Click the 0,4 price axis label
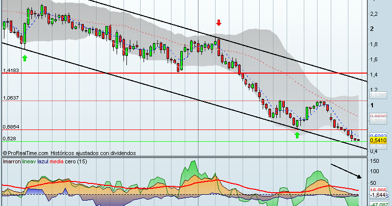 pyautogui.click(x=374, y=151)
